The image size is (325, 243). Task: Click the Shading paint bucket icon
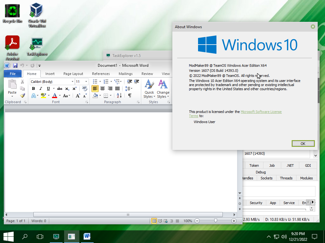pyautogui.click(x=95, y=96)
